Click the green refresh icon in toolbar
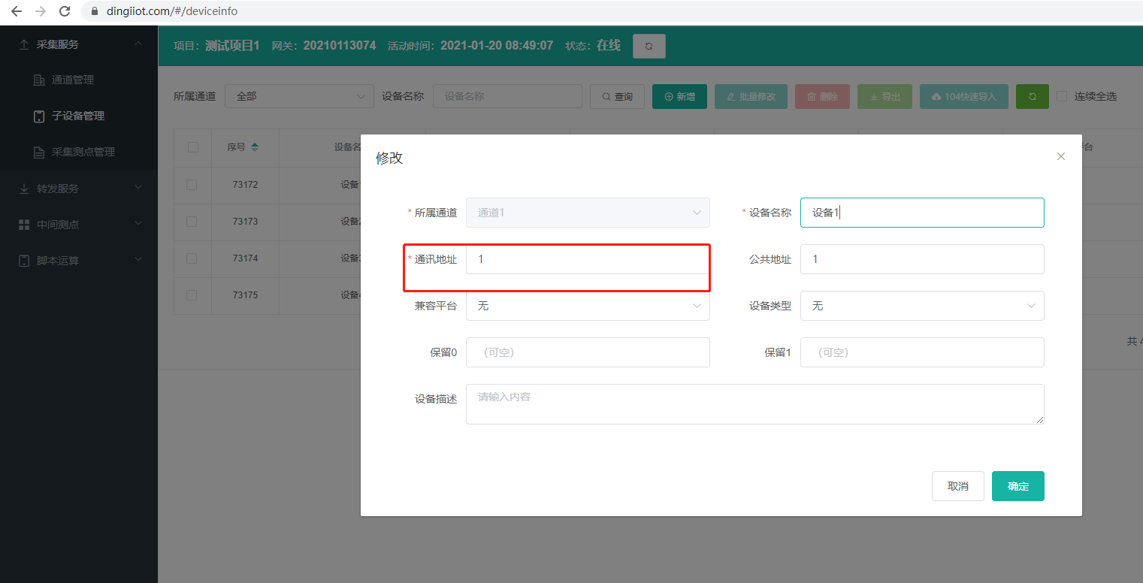1143x583 pixels. coord(1032,96)
